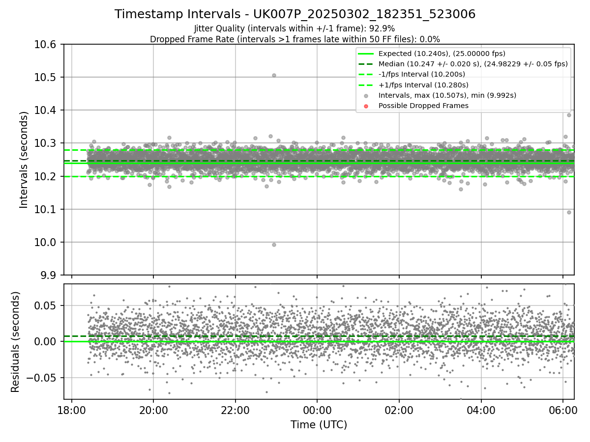
Task: Click the red marker icon beside 'Possible Dropped Frames'
Action: (x=365, y=106)
